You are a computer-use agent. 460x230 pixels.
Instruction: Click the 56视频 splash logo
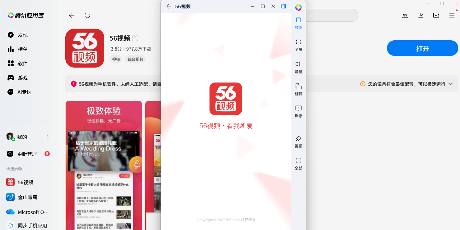click(x=226, y=99)
